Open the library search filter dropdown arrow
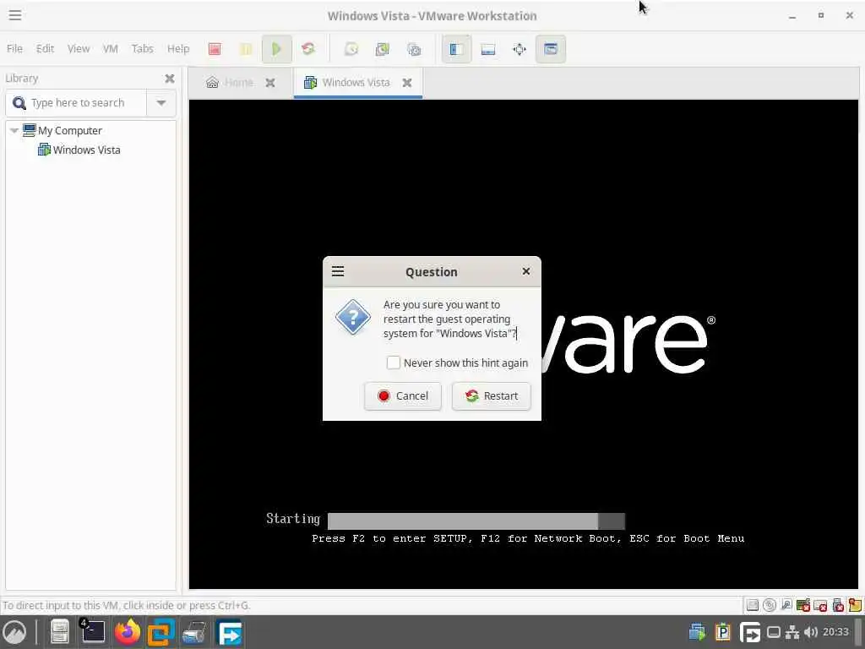Screen dimensions: 865x649 161,102
